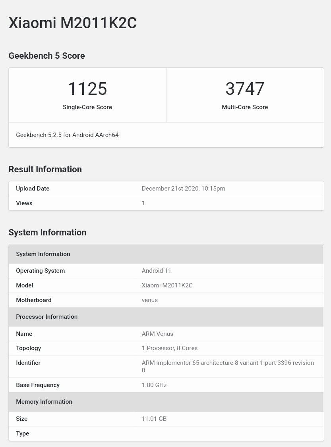The height and width of the screenshot is (447, 331).
Task: Click the Android 11 operating system value
Action: (156, 271)
